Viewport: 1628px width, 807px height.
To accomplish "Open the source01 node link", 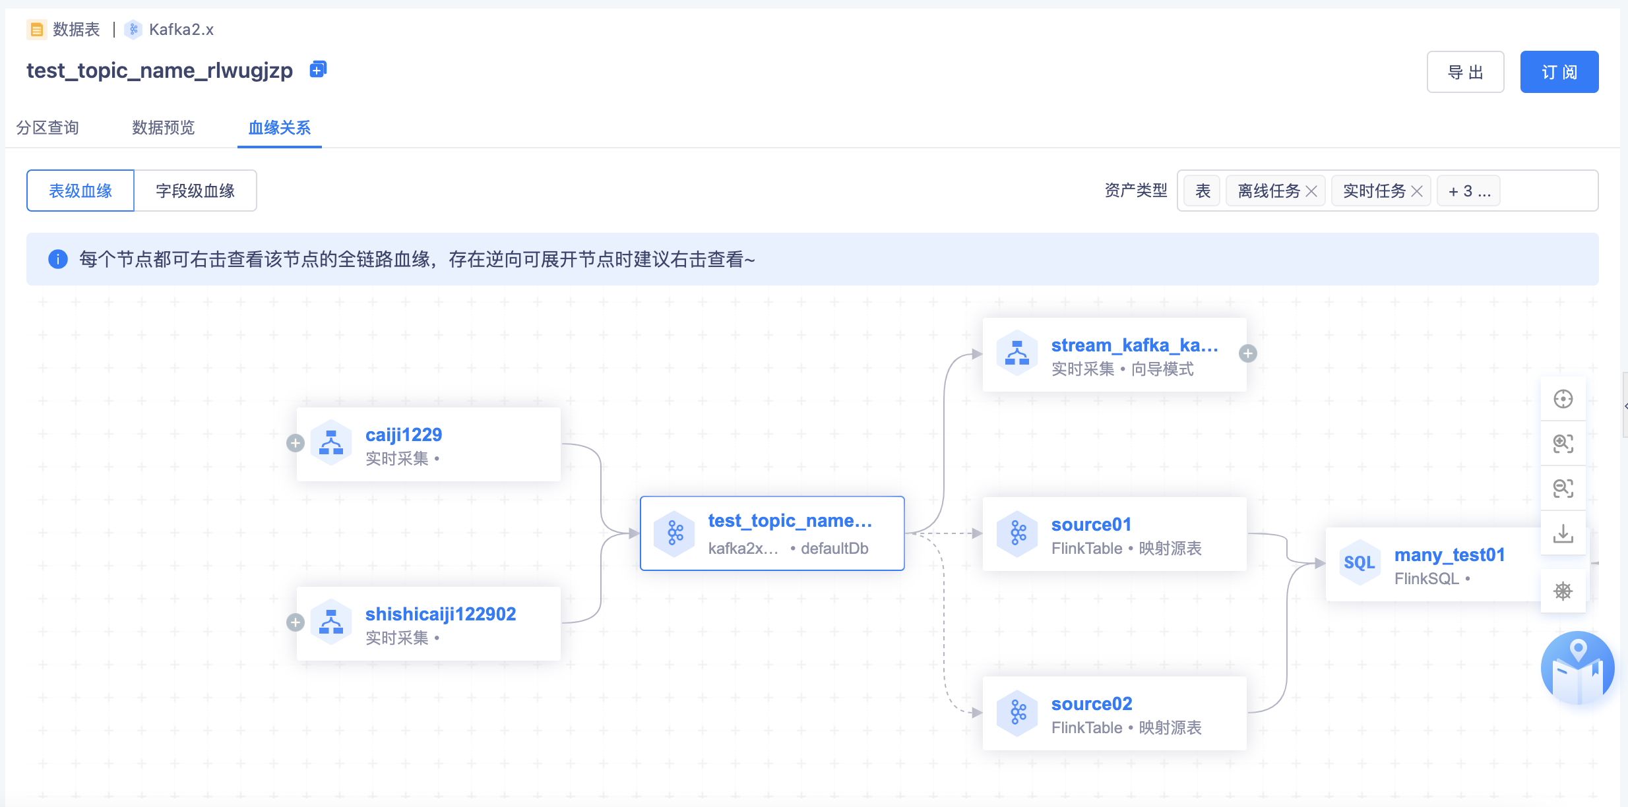I will coord(1092,524).
